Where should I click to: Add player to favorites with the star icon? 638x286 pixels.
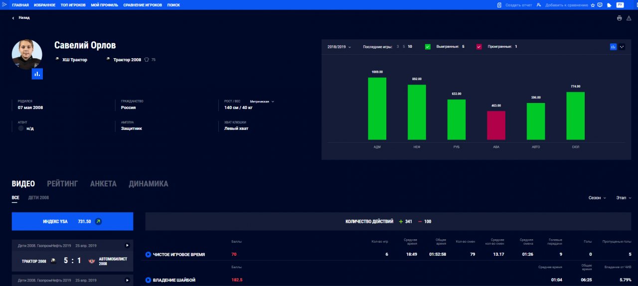click(x=593, y=5)
